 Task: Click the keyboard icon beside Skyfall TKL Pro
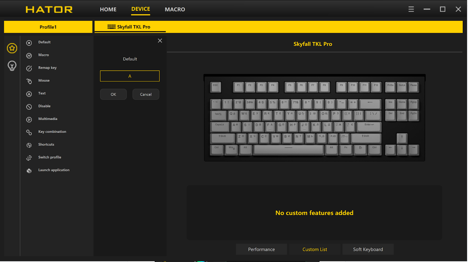pos(111,27)
